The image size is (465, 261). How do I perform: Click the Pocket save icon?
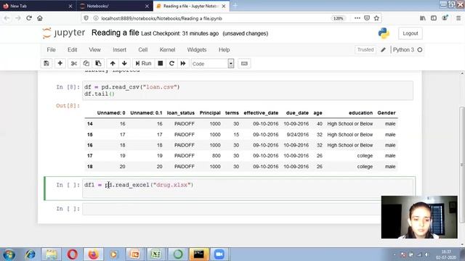367,18
